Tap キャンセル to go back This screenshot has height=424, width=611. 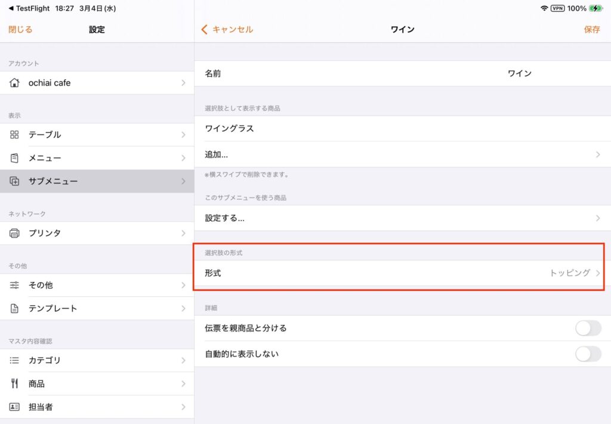tap(227, 29)
